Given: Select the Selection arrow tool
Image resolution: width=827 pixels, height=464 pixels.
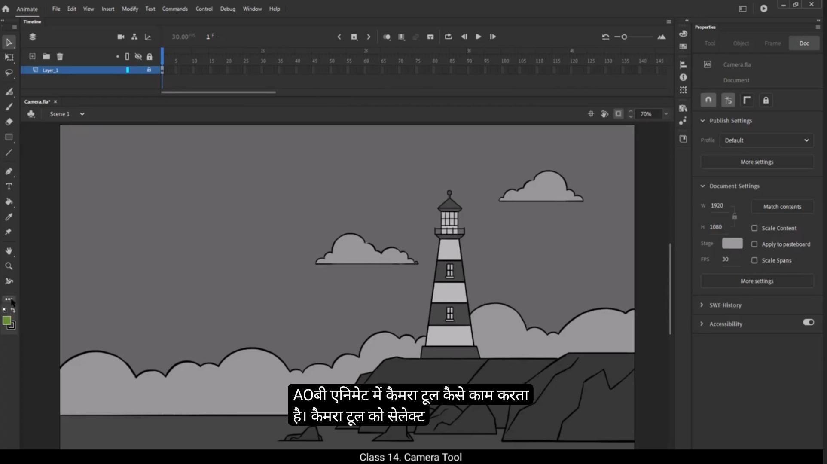Looking at the screenshot, I should pos(9,42).
